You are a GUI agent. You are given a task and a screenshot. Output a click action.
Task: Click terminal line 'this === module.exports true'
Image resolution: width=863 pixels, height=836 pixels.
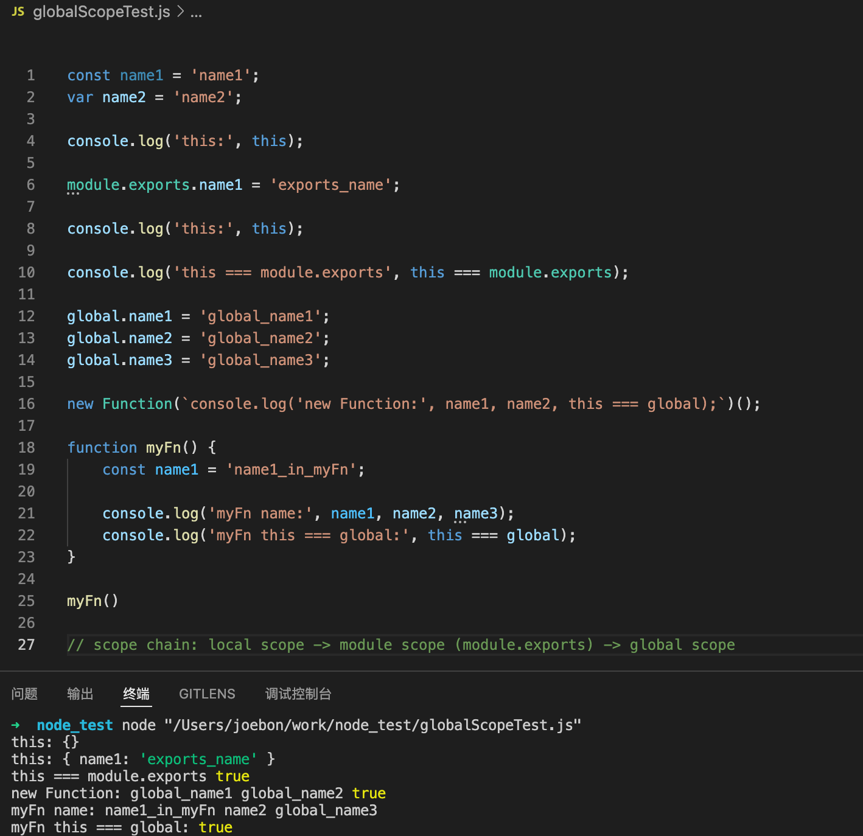pyautogui.click(x=130, y=776)
